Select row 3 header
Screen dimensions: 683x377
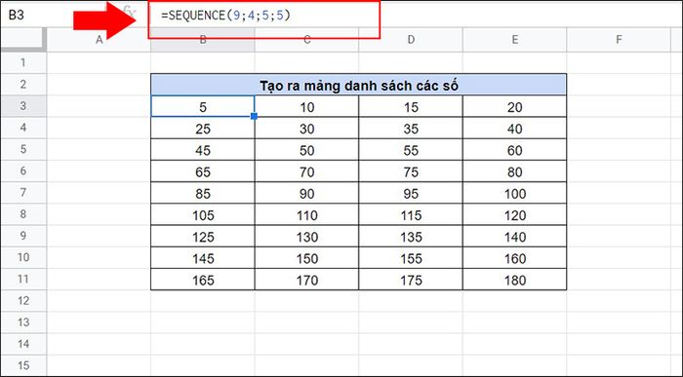[x=23, y=106]
